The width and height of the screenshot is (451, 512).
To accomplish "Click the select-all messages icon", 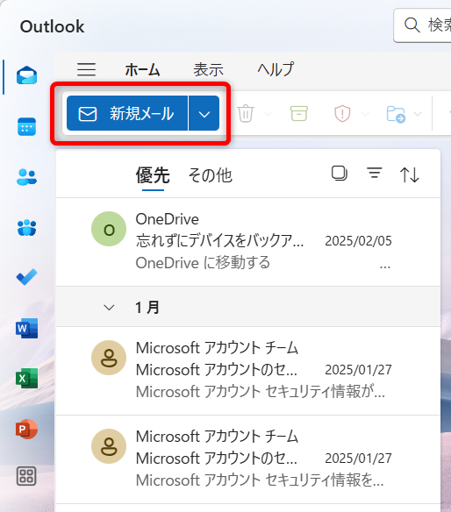I will pos(340,174).
